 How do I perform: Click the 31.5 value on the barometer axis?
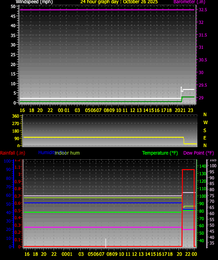click(203, 35)
